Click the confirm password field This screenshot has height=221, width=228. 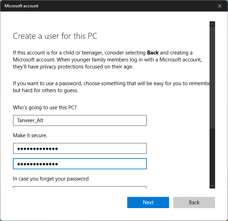click(80, 164)
